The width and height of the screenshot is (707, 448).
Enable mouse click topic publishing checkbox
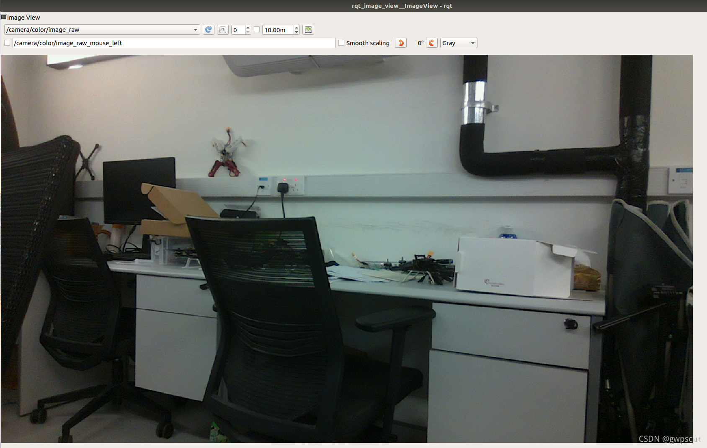pyautogui.click(x=7, y=43)
